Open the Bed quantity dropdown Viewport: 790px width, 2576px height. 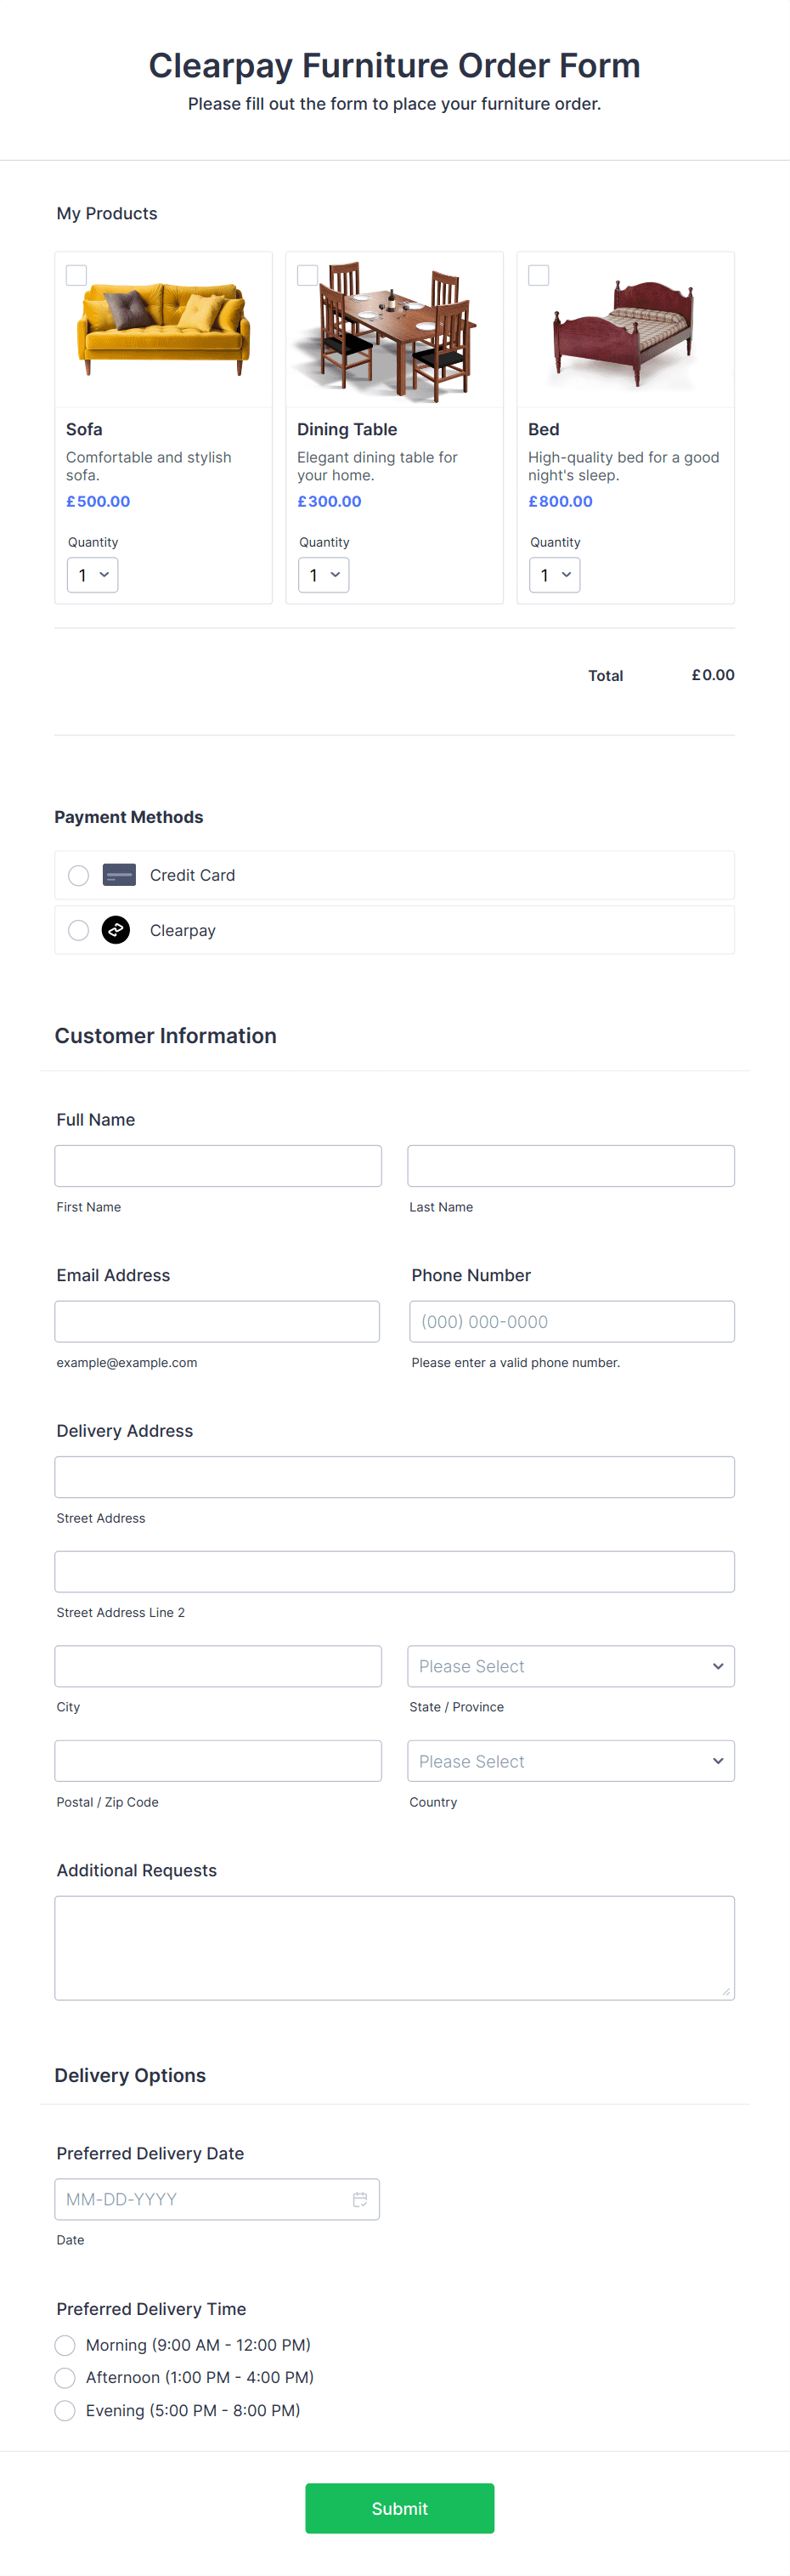555,574
